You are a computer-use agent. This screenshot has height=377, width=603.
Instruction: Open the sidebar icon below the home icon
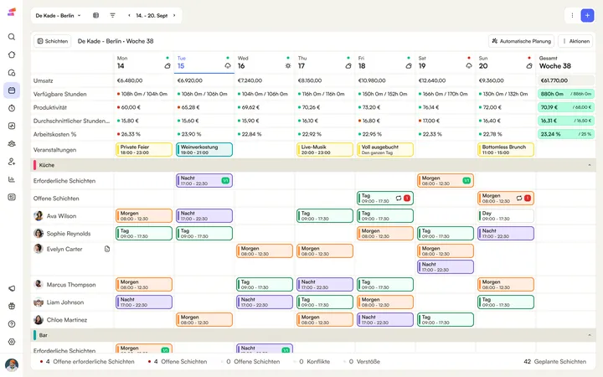[x=12, y=72]
